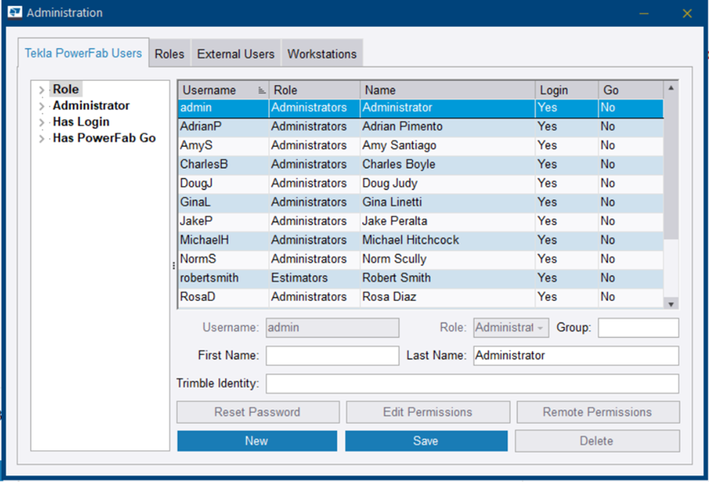
Task: Open the Role dropdown
Action: pos(541,328)
